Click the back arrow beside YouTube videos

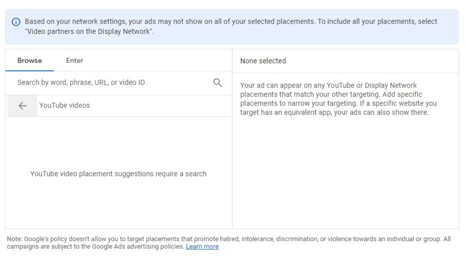22,106
